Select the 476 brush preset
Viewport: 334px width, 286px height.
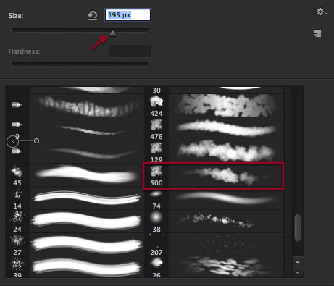point(214,129)
